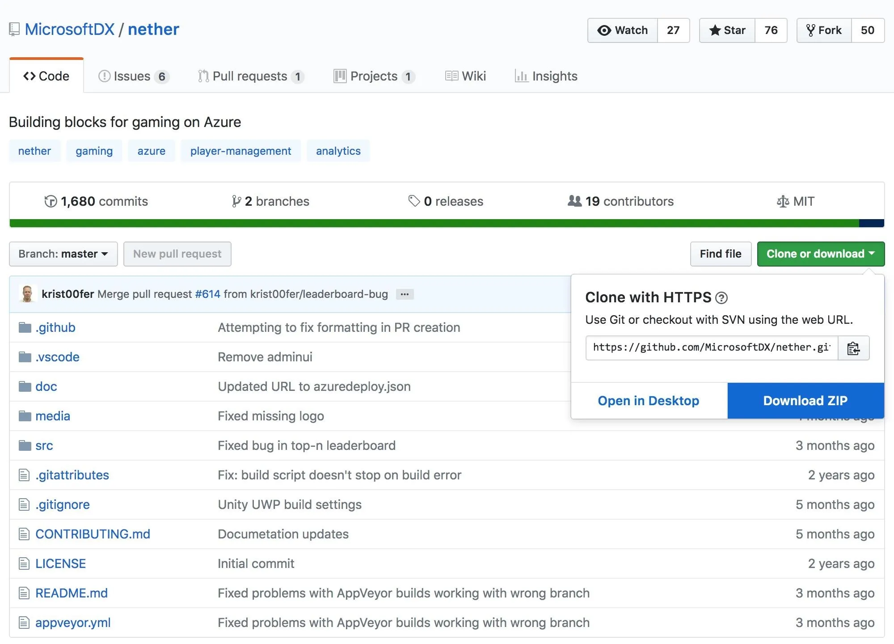Select the player-management topic tag

pyautogui.click(x=241, y=151)
